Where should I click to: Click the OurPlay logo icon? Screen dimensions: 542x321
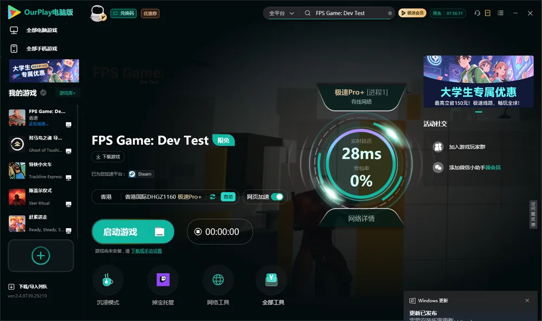14,12
